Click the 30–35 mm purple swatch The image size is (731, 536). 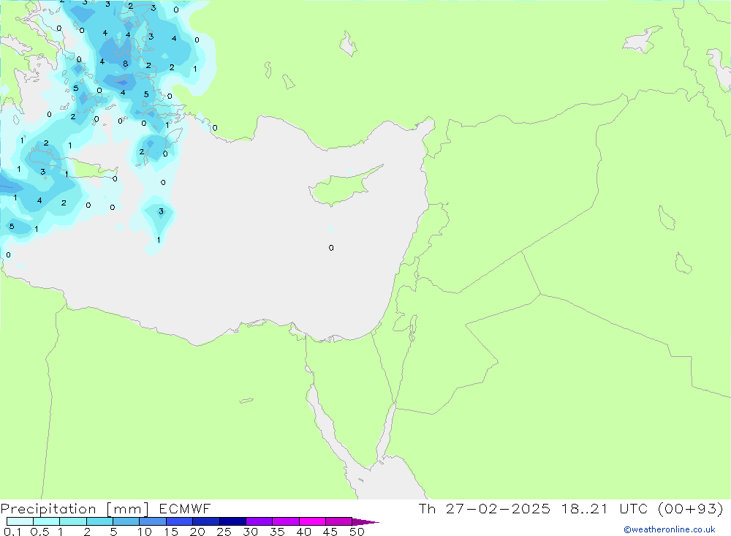click(260, 521)
